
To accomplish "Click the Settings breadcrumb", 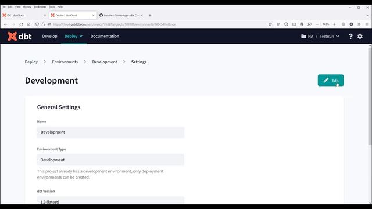I will click(139, 62).
